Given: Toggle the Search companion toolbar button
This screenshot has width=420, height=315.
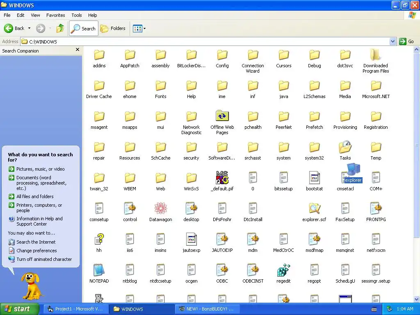Looking at the screenshot, I should tap(84, 28).
